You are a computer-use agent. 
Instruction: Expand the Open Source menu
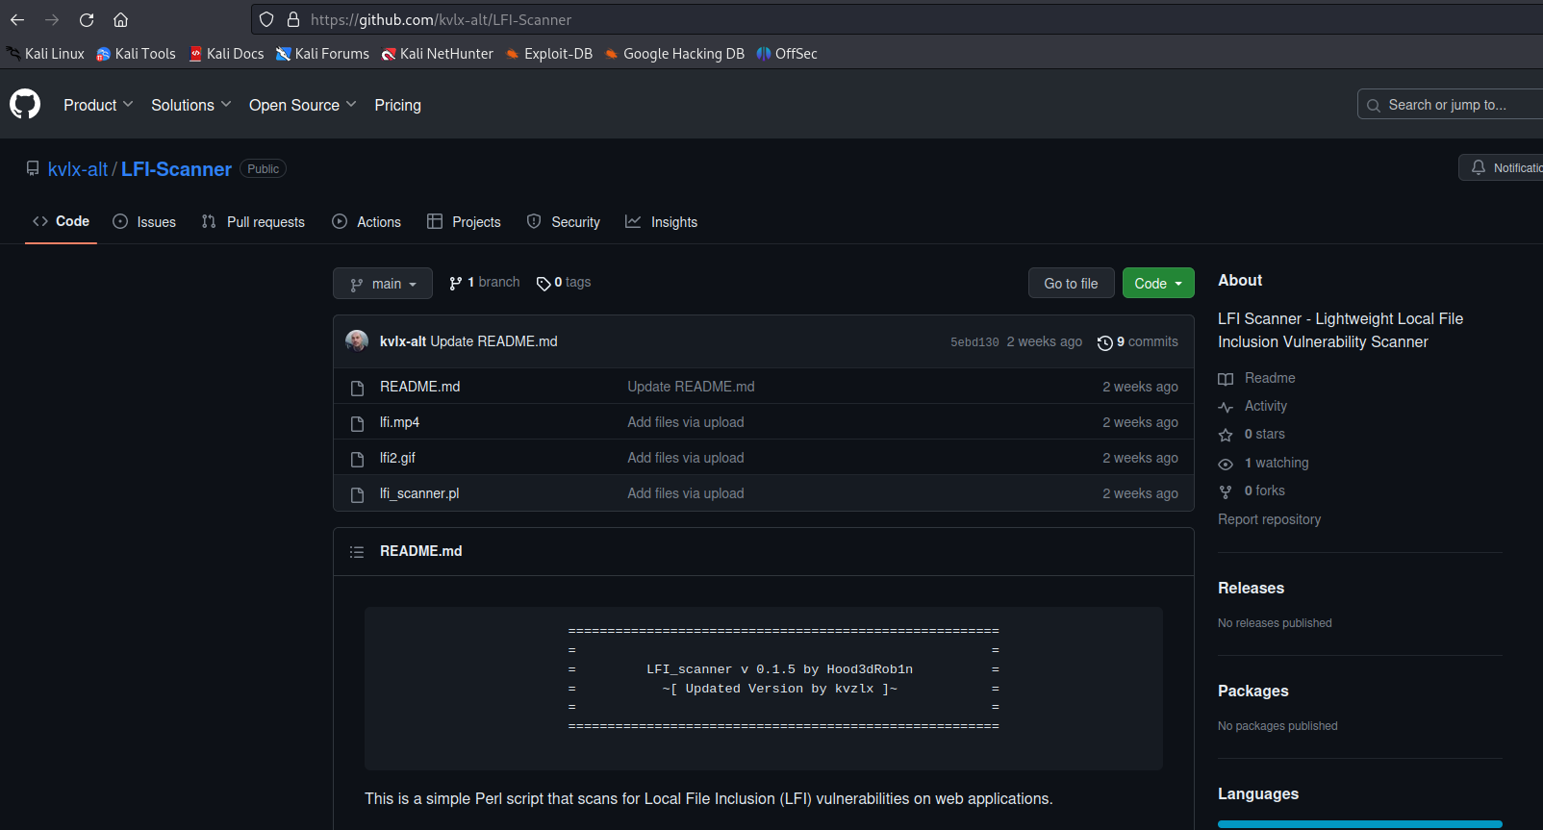click(303, 105)
